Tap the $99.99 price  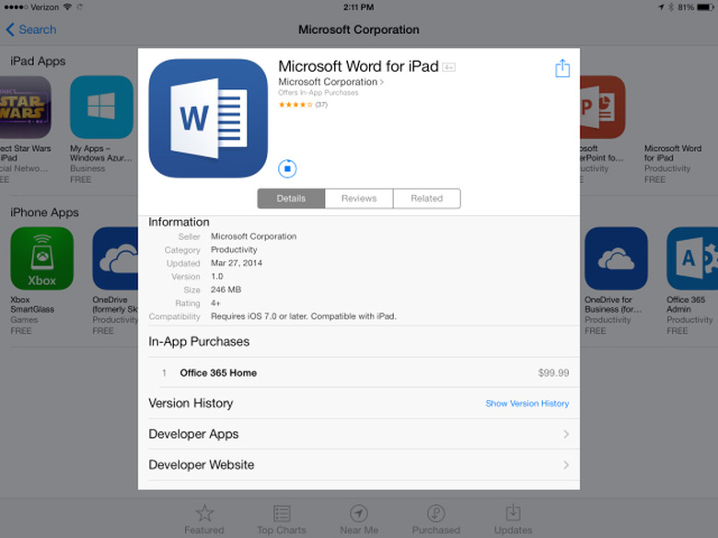pos(553,372)
